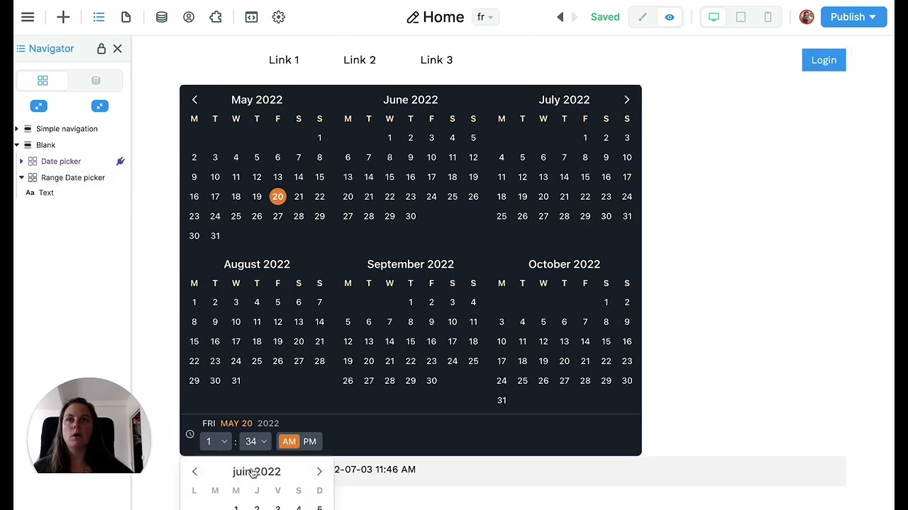
Task: Click the blue Login button
Action: [x=824, y=60]
